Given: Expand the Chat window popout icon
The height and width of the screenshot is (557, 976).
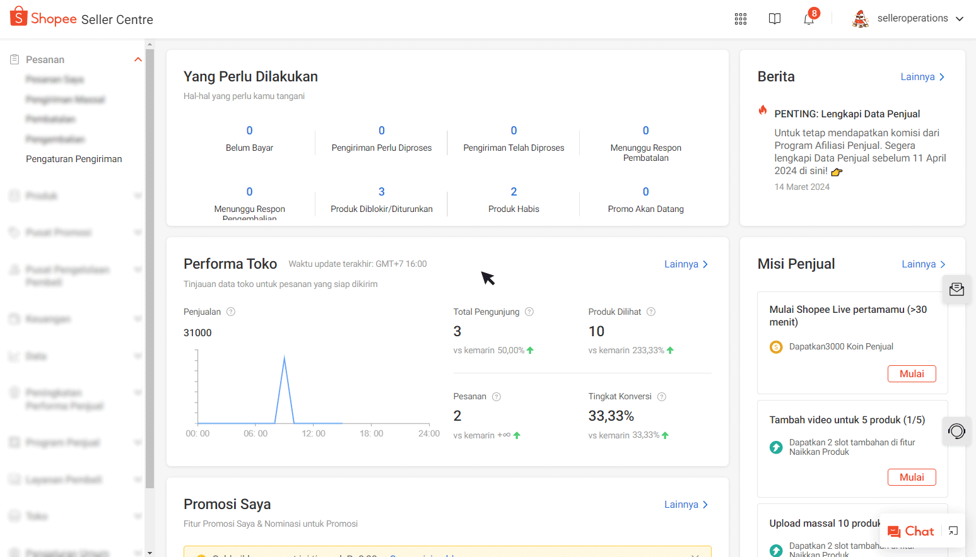Looking at the screenshot, I should (x=953, y=531).
